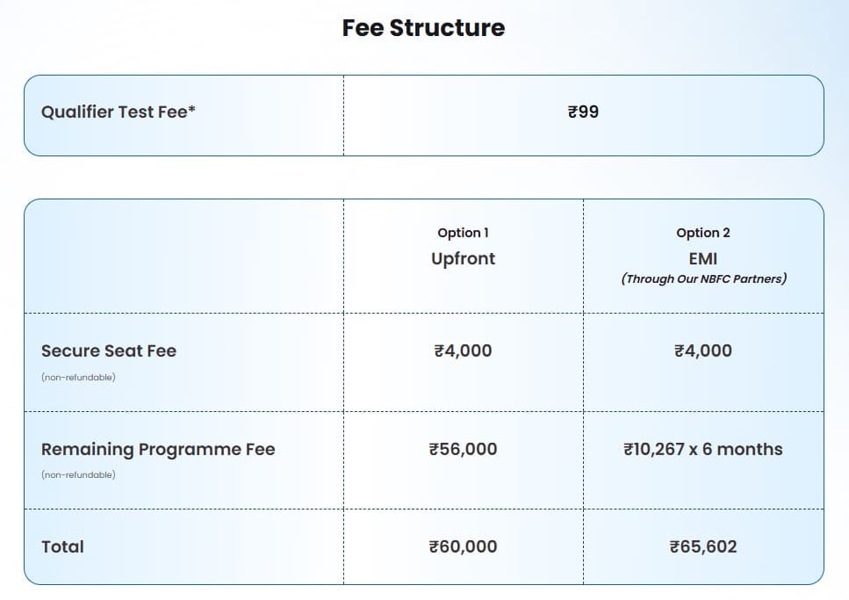Select the ₹60,000 upfront total
This screenshot has width=849, height=600.
tap(463, 546)
